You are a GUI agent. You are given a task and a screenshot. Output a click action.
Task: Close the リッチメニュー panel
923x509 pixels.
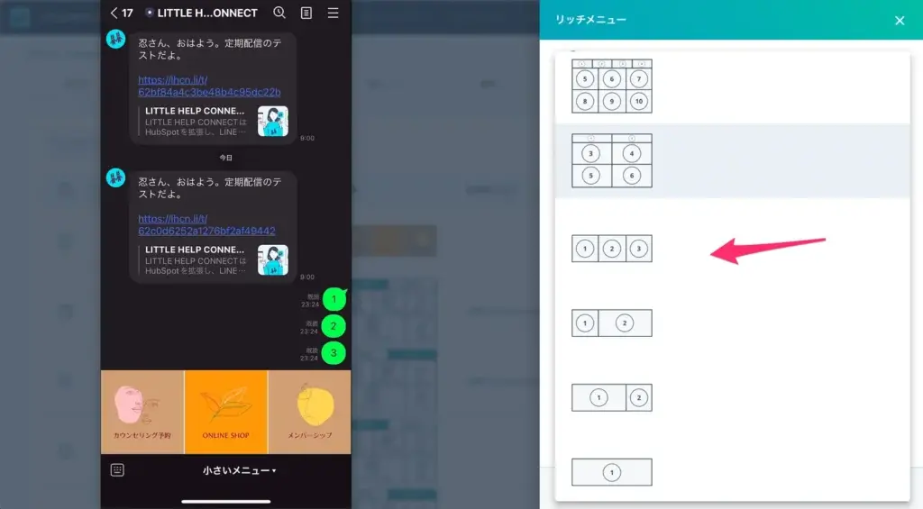point(899,20)
